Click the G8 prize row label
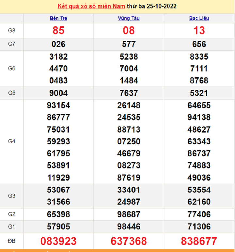This screenshot has height=252, width=235. tap(12, 31)
